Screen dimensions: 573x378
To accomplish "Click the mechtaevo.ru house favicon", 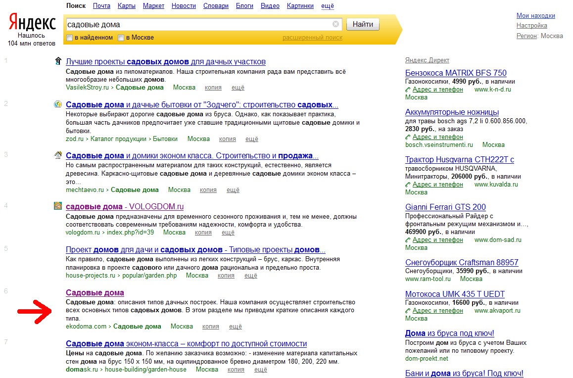I will pyautogui.click(x=58, y=155).
